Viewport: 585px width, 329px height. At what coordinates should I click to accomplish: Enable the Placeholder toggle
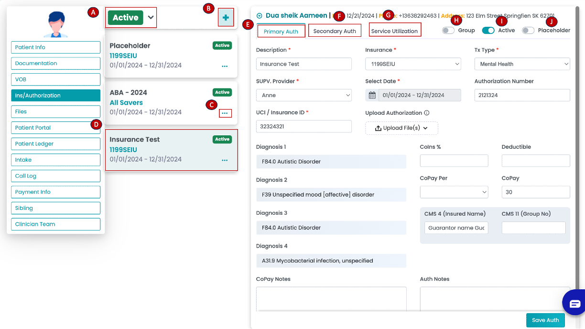[x=528, y=31]
